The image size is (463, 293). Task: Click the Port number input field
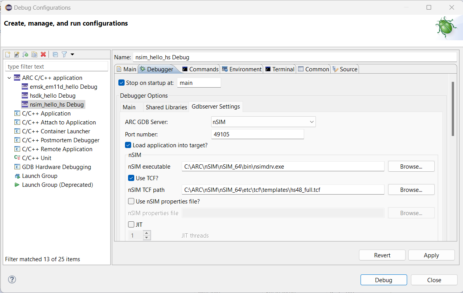coord(257,134)
